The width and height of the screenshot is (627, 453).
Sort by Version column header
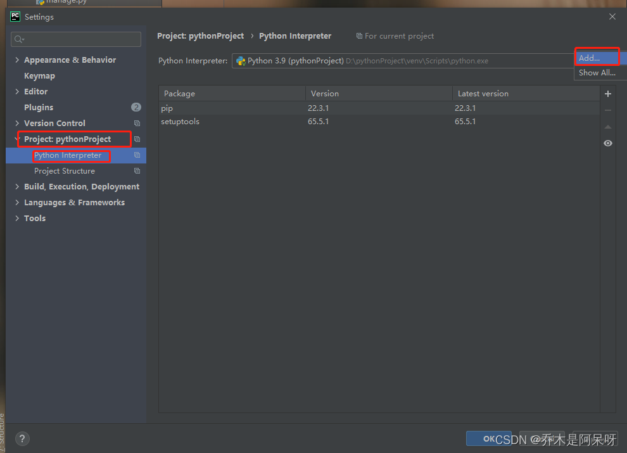pyautogui.click(x=379, y=93)
